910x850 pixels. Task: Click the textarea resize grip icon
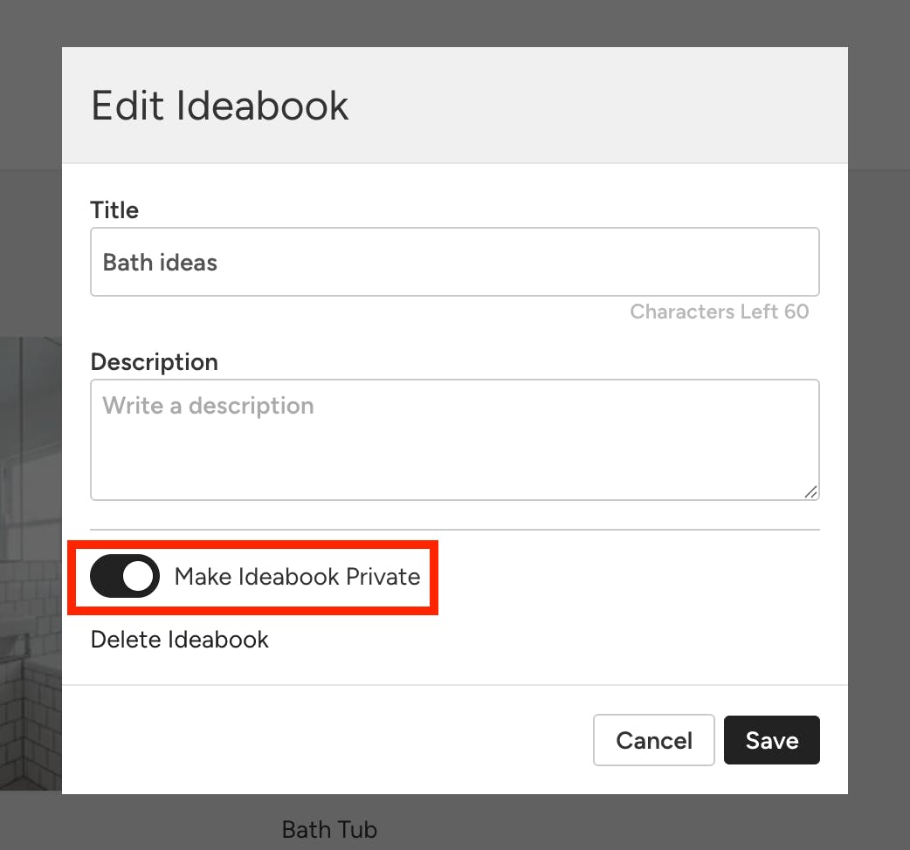(x=810, y=491)
